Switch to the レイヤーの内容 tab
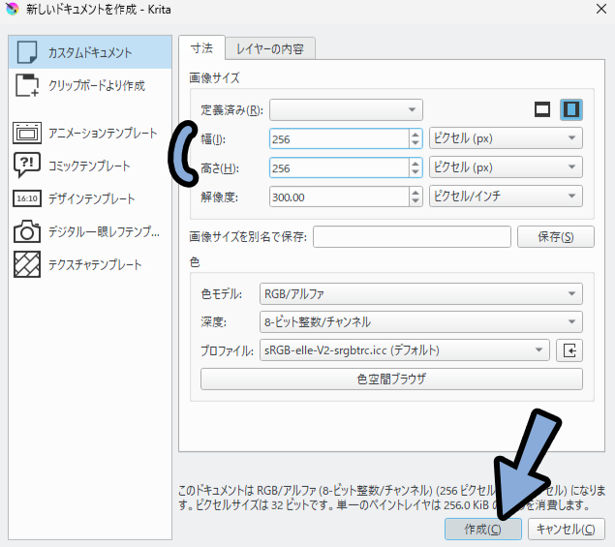Image resolution: width=615 pixels, height=547 pixels. [270, 49]
